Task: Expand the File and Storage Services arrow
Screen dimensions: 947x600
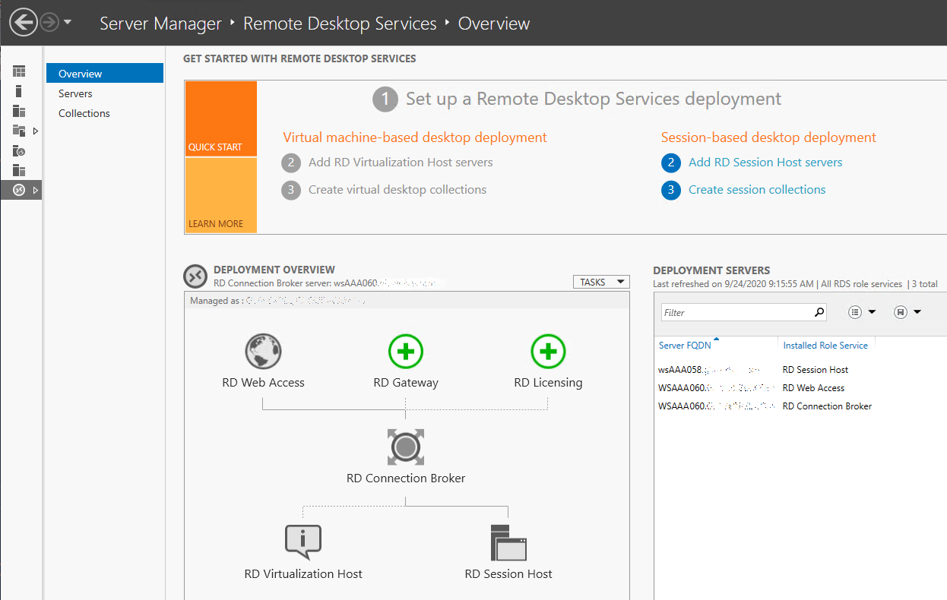Action: (x=35, y=131)
